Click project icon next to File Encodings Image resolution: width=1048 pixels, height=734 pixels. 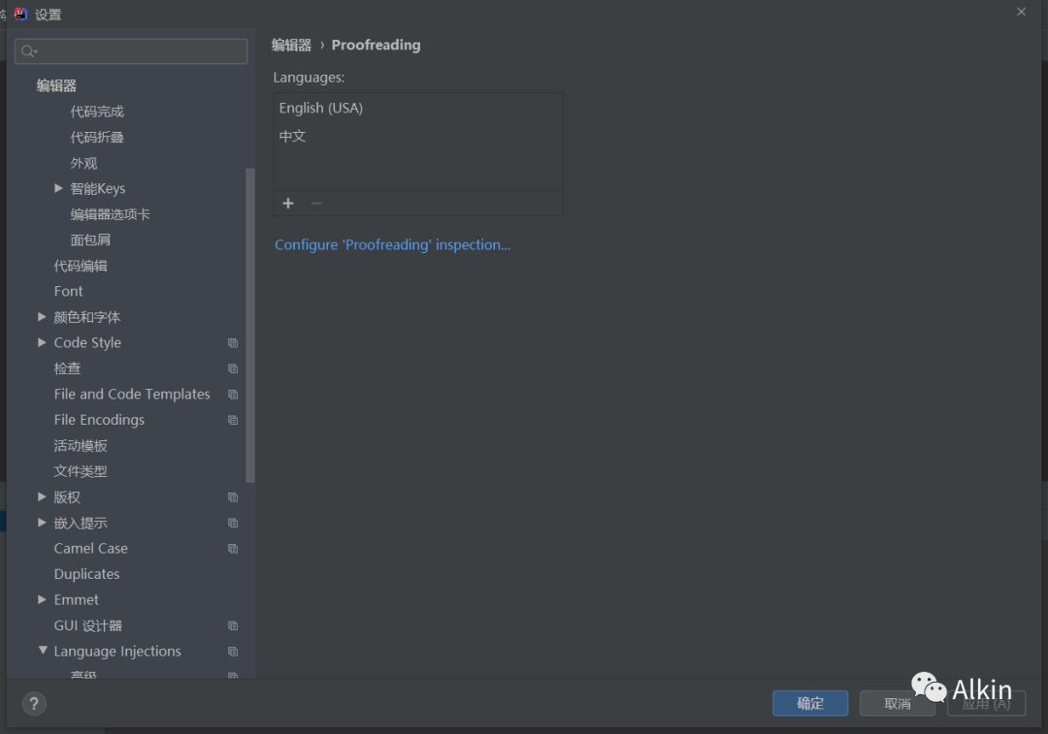pos(233,420)
